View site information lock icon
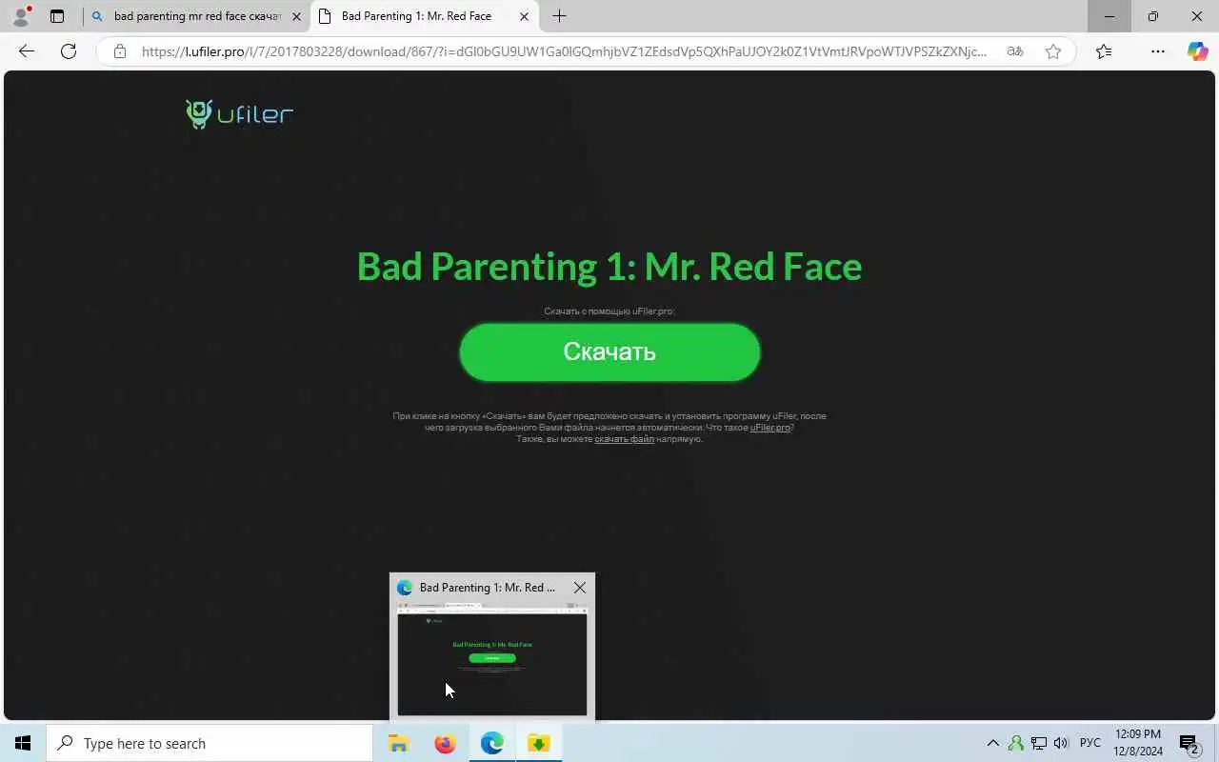Image resolution: width=1219 pixels, height=762 pixels. (120, 51)
